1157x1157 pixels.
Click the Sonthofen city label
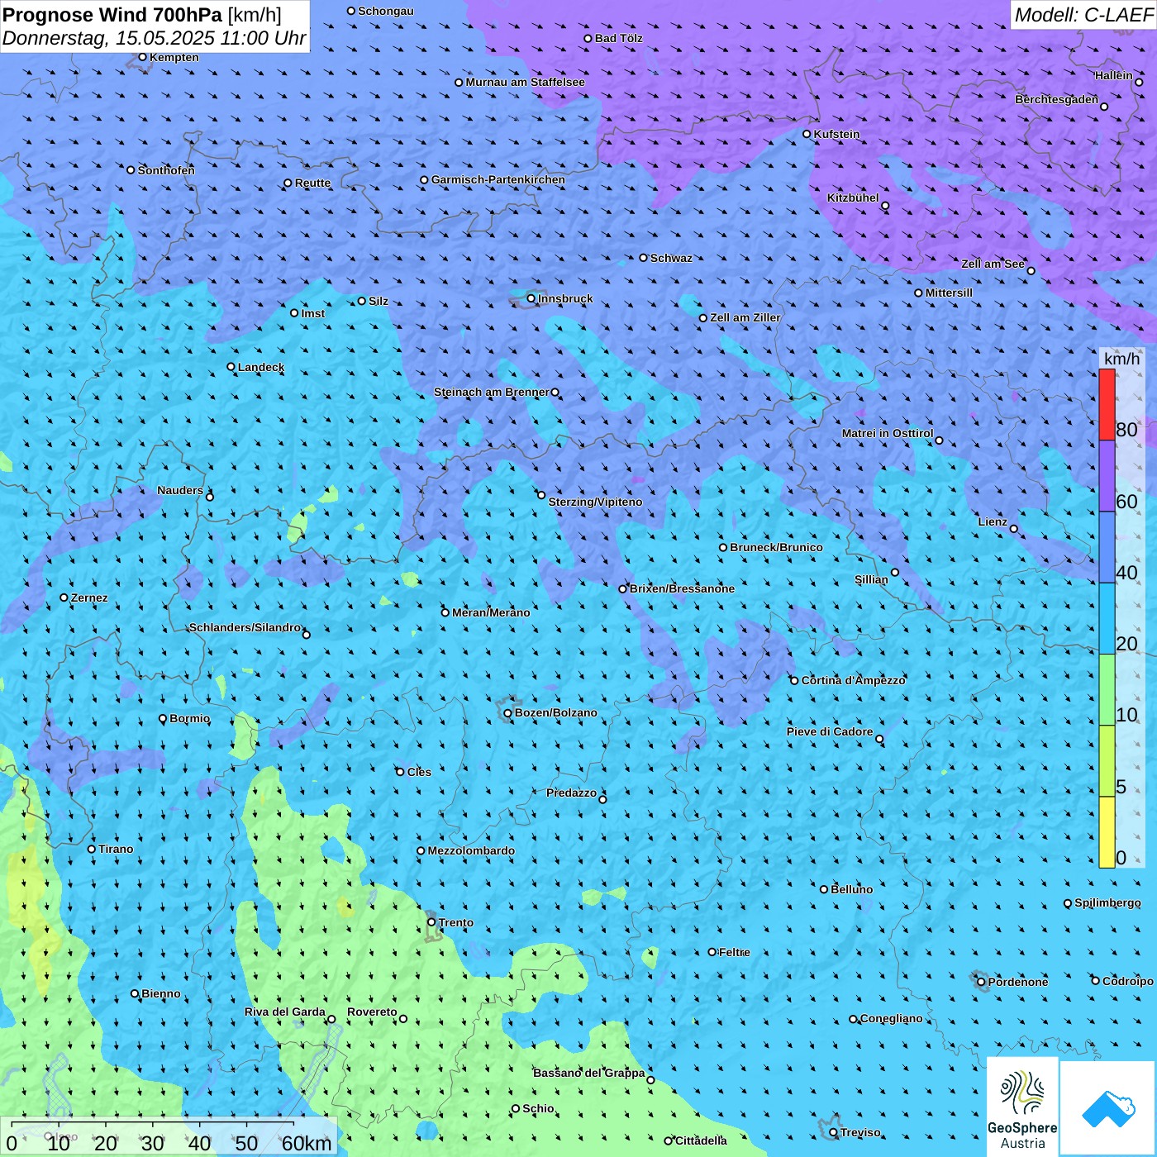tap(166, 170)
